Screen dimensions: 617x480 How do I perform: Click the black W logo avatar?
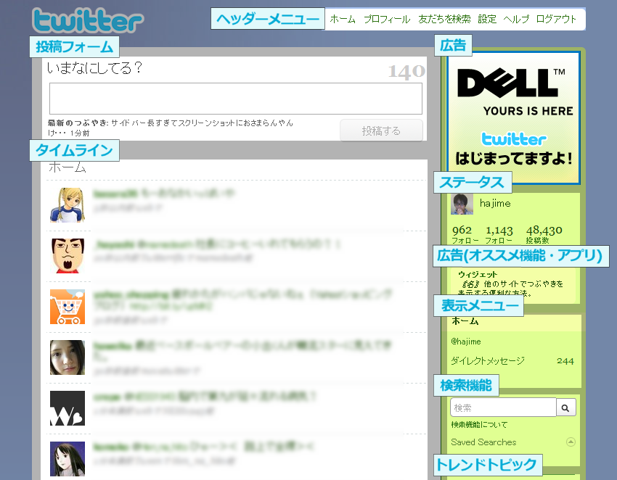[x=68, y=408]
